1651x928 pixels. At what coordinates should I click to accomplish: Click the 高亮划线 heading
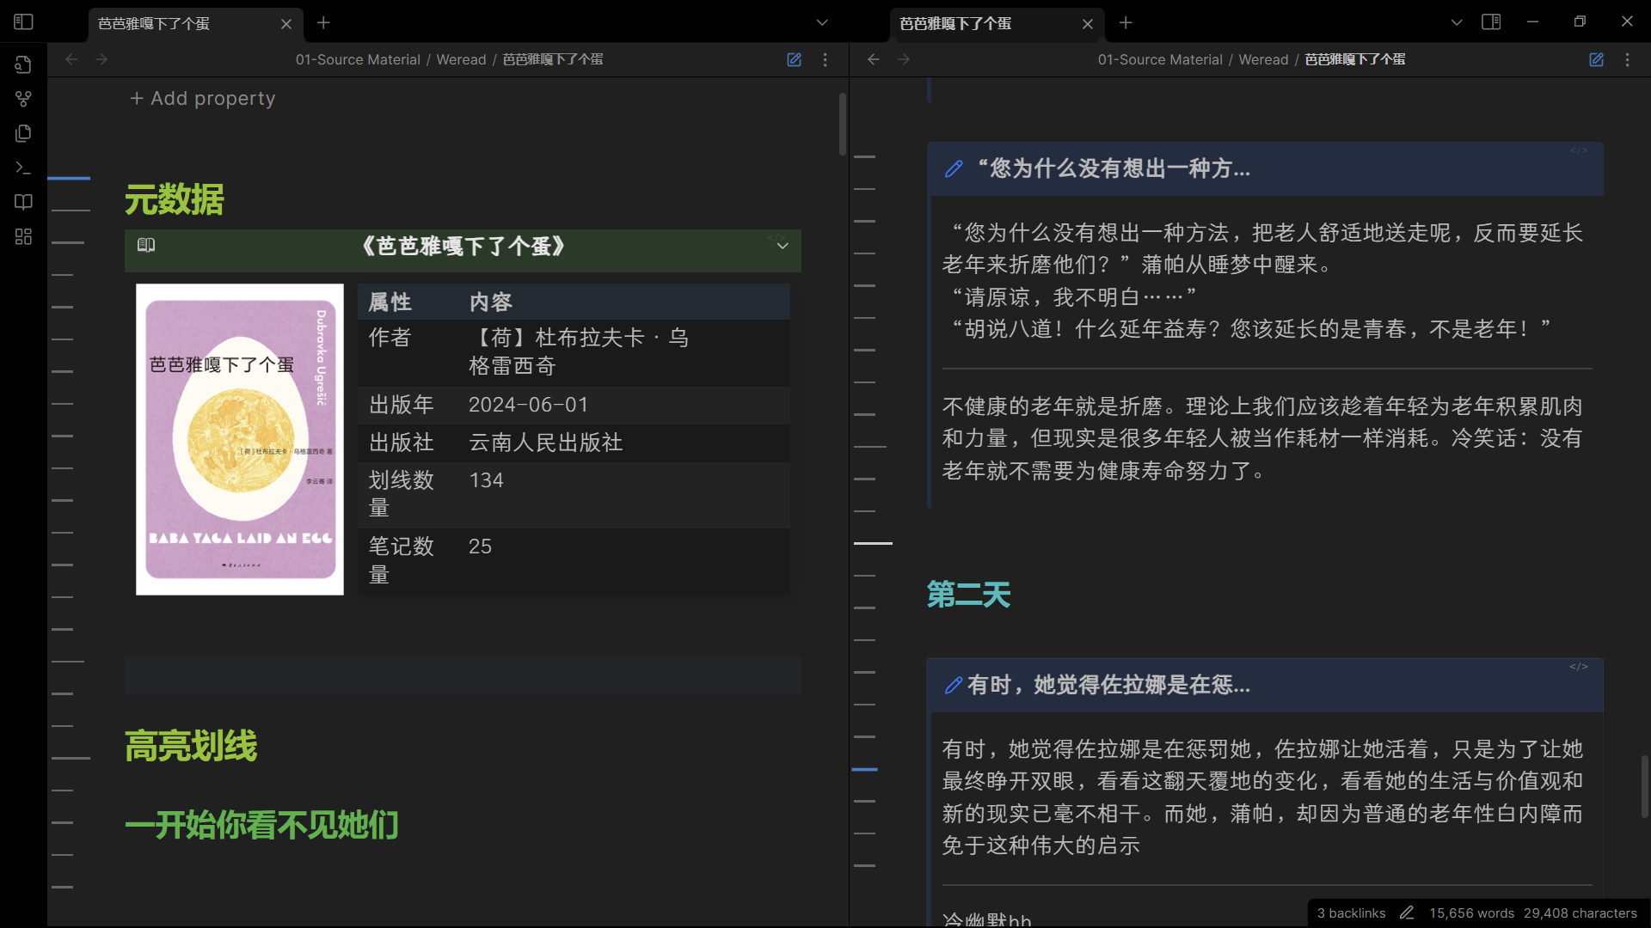(x=191, y=746)
